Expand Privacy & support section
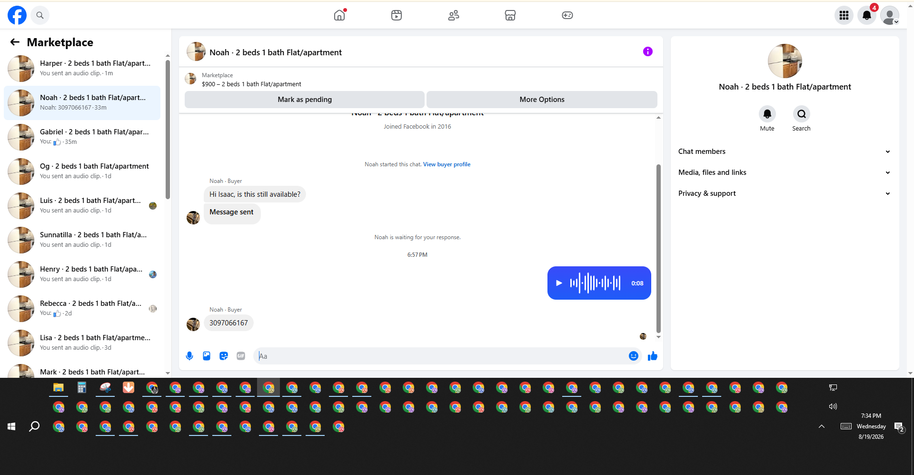The height and width of the screenshot is (475, 914). click(785, 193)
